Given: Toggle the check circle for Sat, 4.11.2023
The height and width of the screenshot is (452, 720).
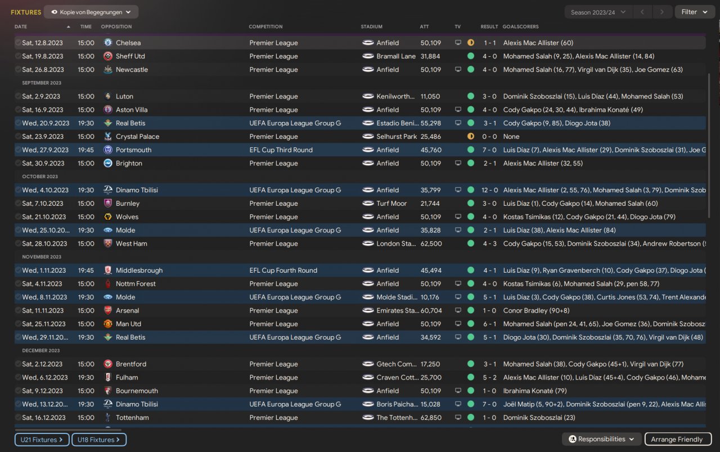Looking at the screenshot, I should click(x=19, y=284).
